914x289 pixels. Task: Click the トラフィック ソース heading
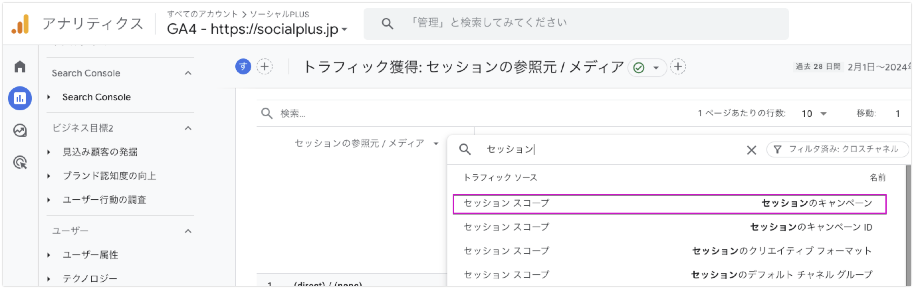point(500,178)
